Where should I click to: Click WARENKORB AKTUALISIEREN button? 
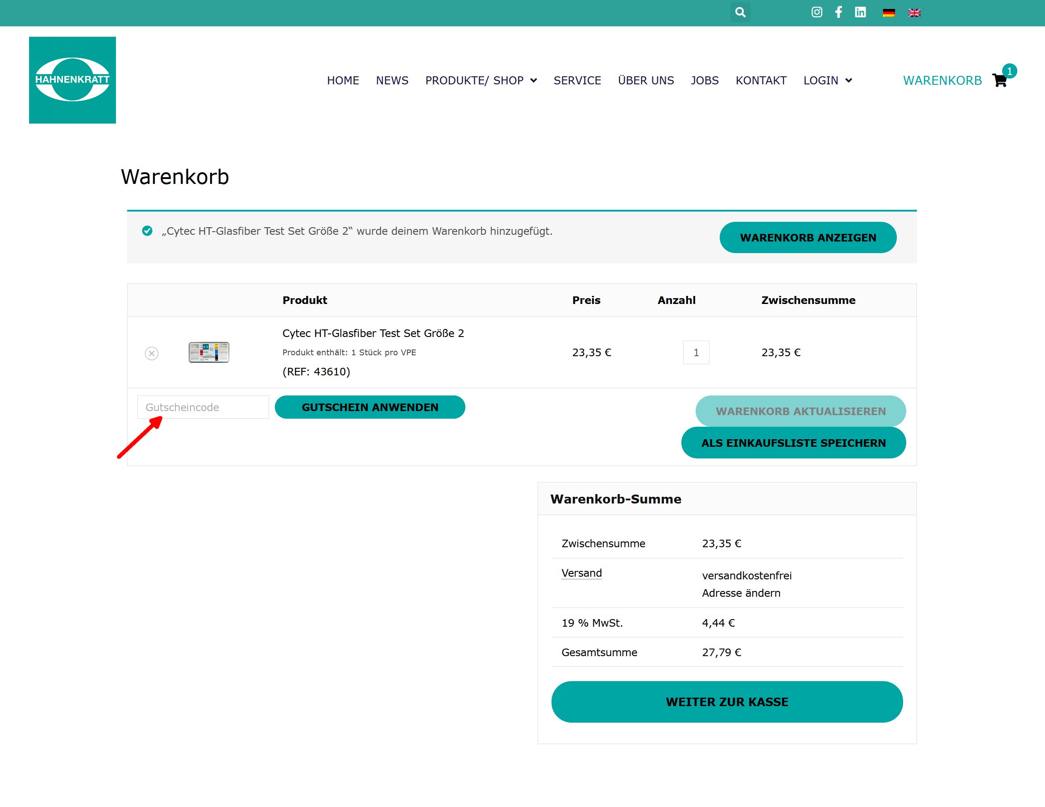[x=800, y=411]
